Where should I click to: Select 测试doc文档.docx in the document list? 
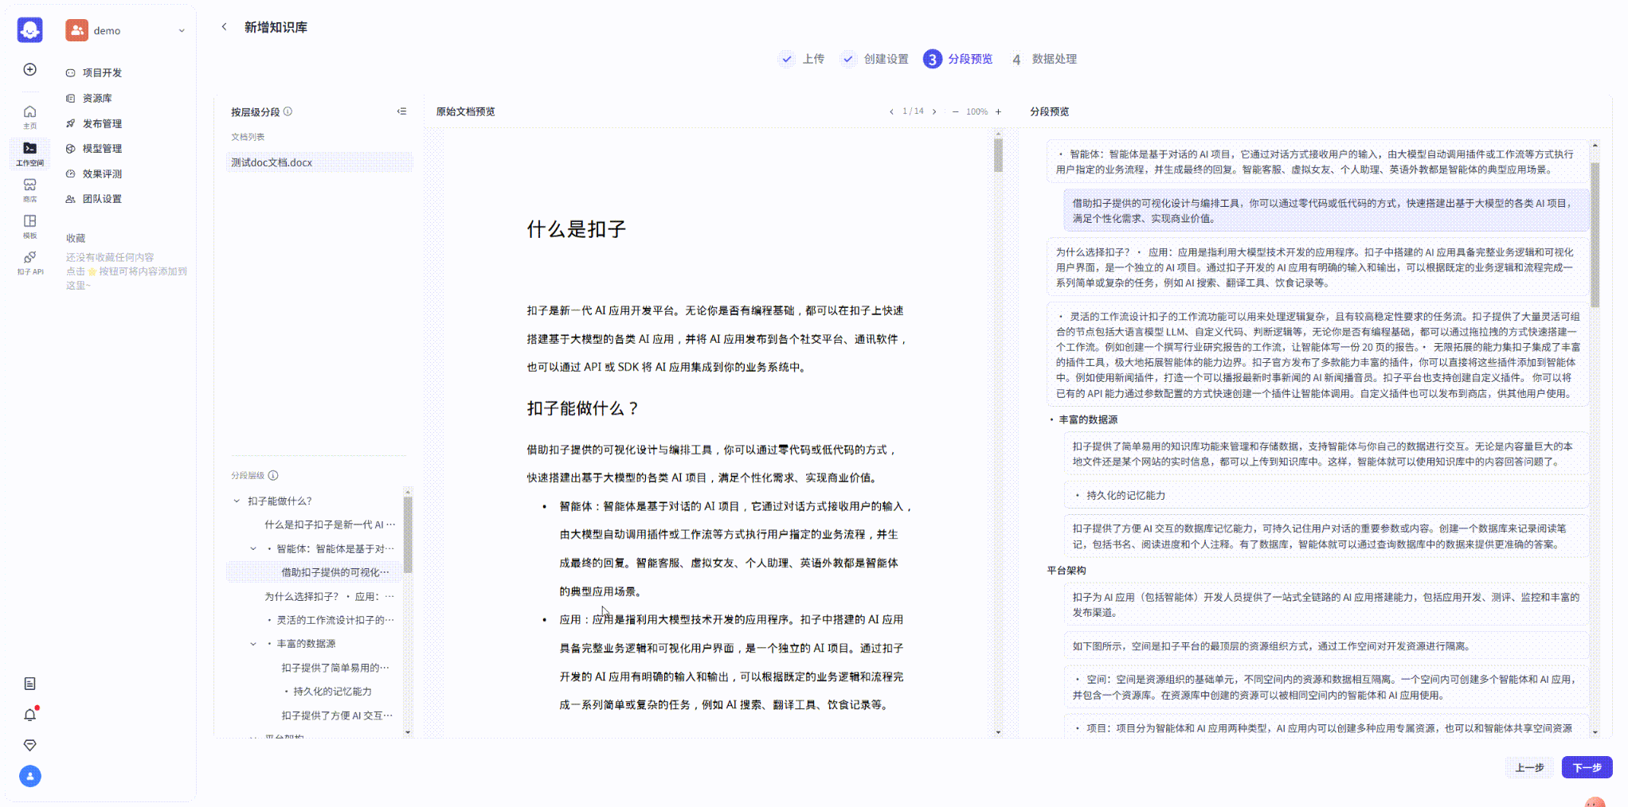tap(272, 162)
